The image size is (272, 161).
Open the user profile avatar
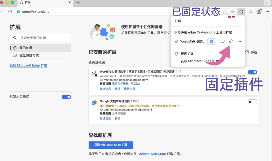pyautogui.click(x=259, y=12)
